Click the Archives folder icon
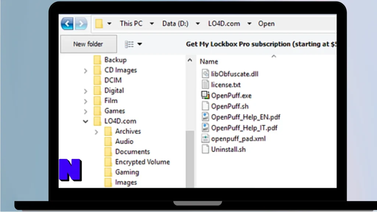This screenshot has height=212, width=377. pos(108,131)
